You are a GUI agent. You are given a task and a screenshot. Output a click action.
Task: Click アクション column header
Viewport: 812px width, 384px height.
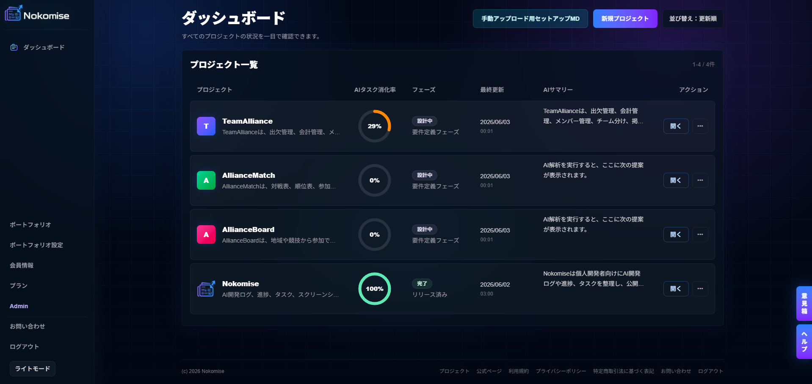(x=693, y=90)
